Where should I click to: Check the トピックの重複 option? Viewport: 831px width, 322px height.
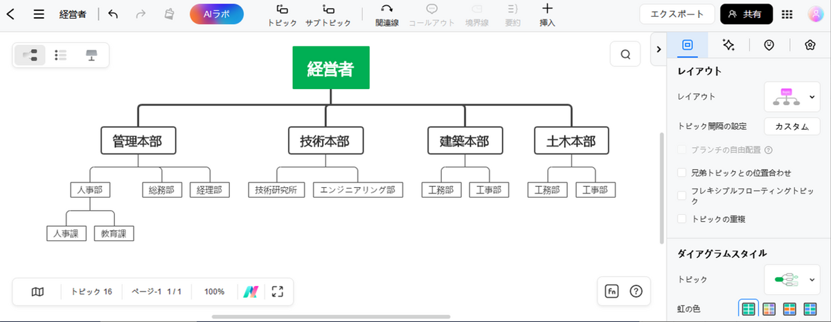pyautogui.click(x=682, y=219)
